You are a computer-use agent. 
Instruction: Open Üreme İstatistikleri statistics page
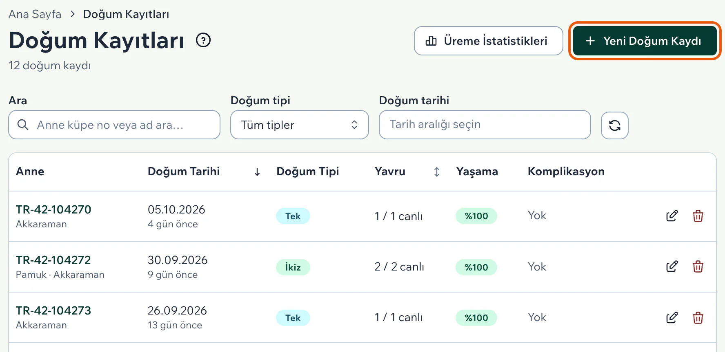pos(488,41)
